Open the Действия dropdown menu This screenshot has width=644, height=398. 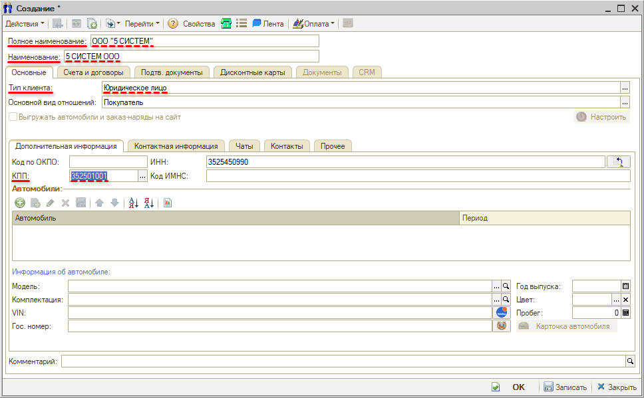[x=25, y=24]
